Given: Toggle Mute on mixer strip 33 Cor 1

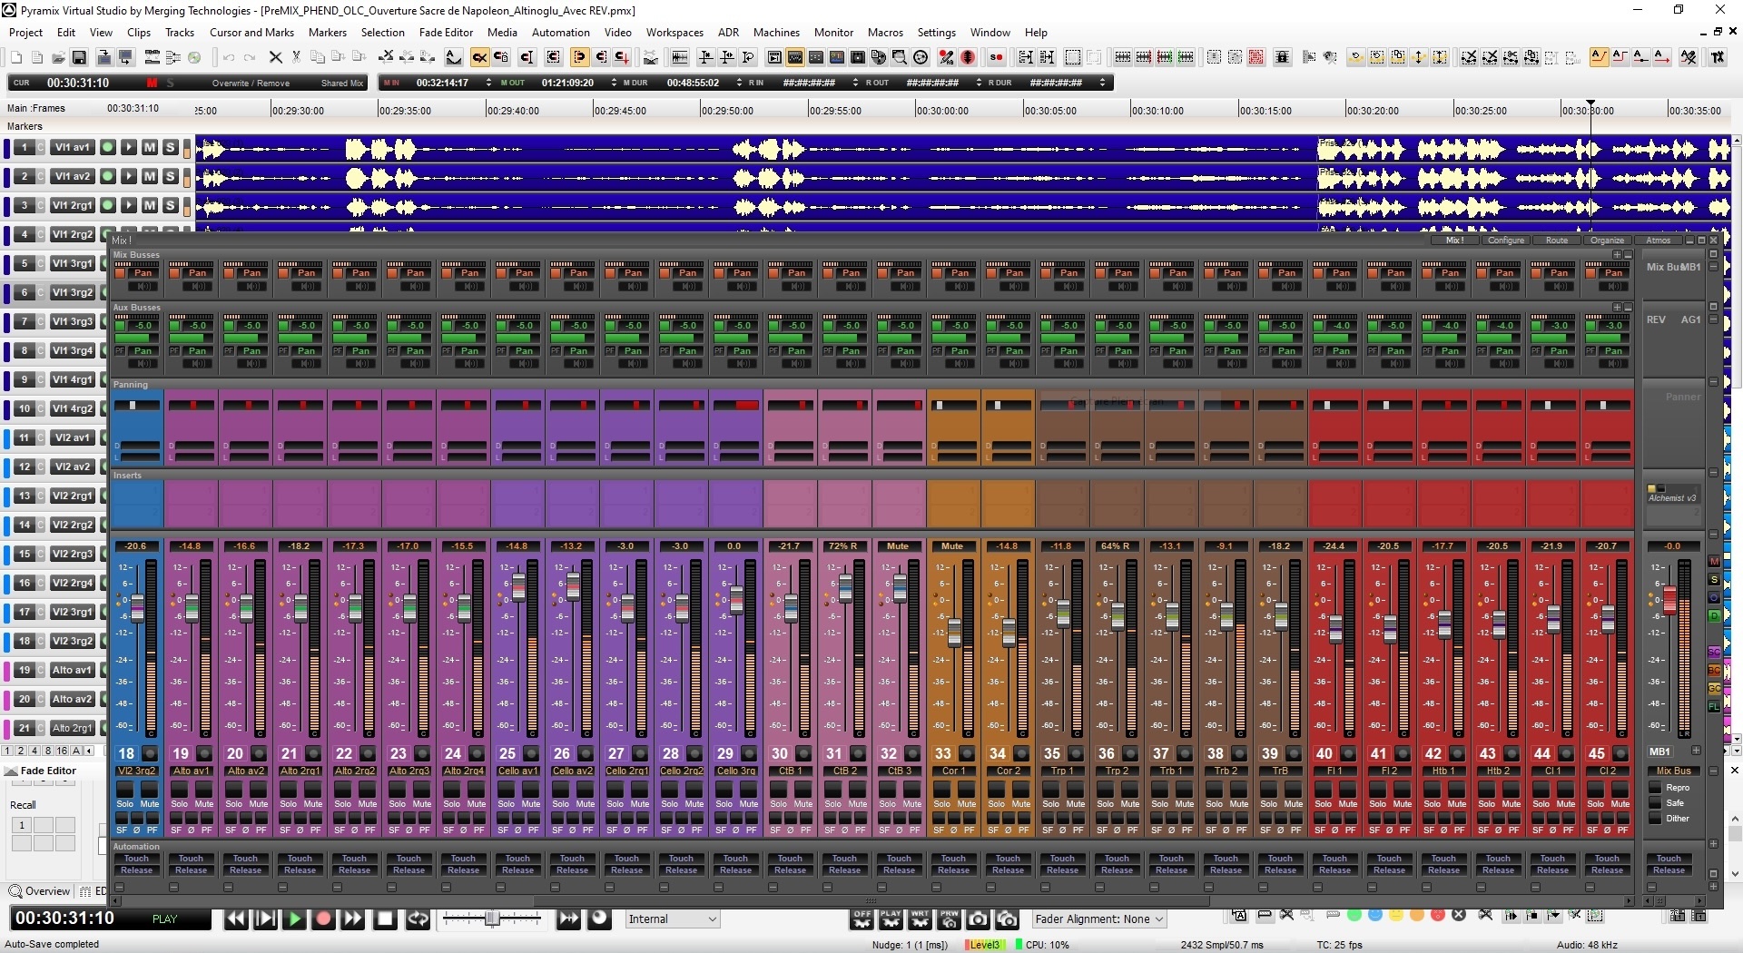Looking at the screenshot, I should [x=966, y=790].
